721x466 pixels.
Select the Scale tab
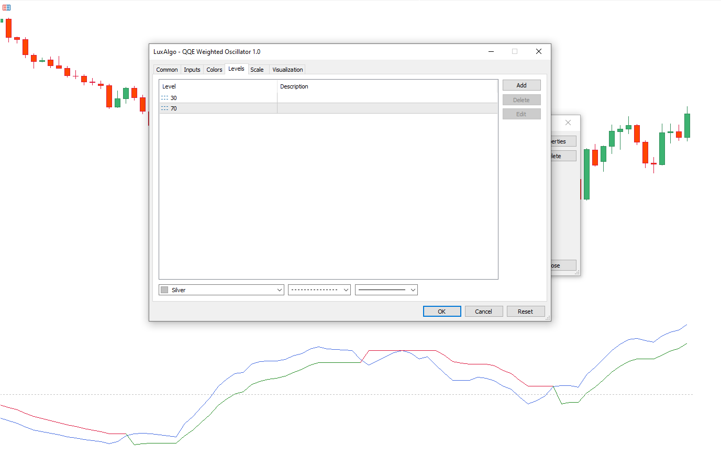(x=257, y=70)
